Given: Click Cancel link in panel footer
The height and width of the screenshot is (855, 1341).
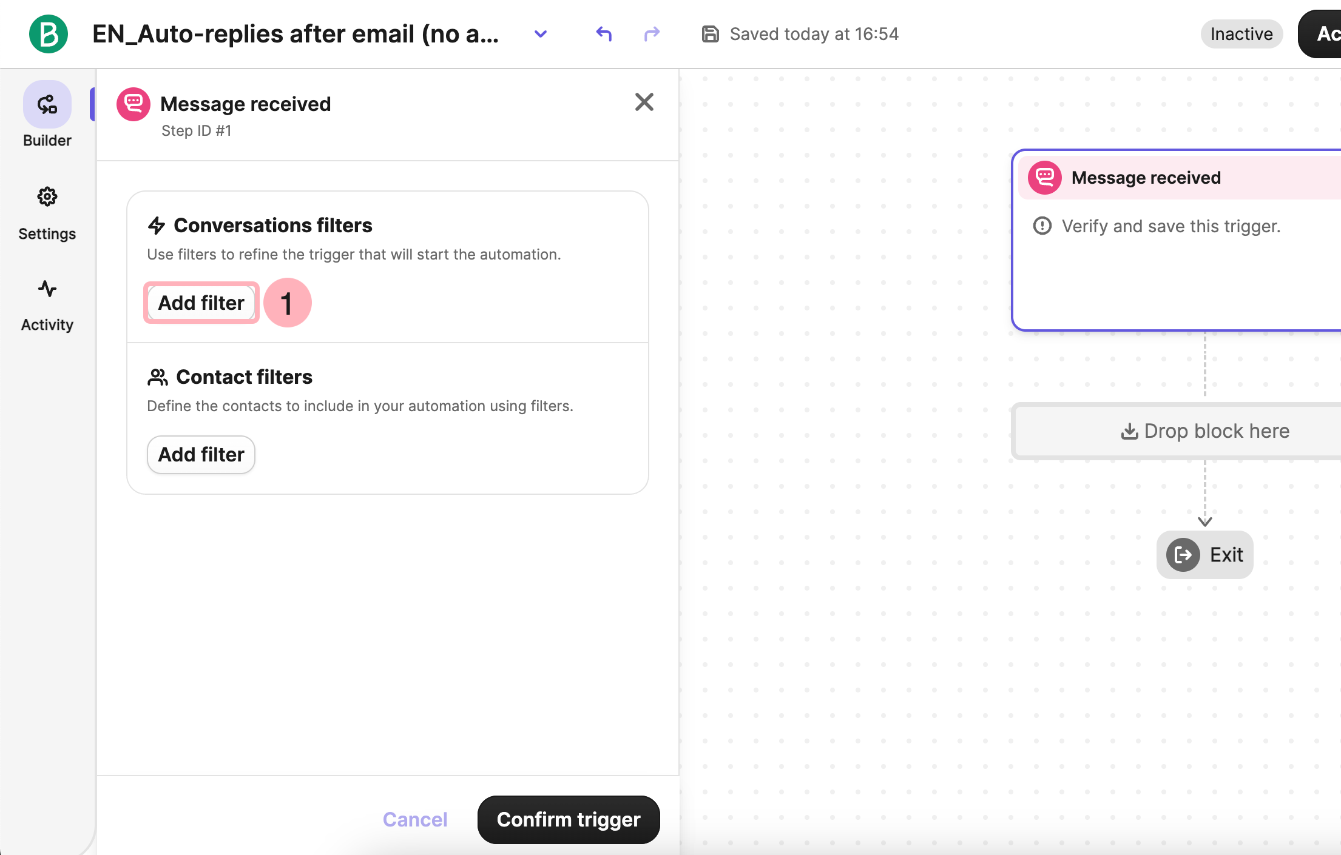Looking at the screenshot, I should click(x=415, y=819).
